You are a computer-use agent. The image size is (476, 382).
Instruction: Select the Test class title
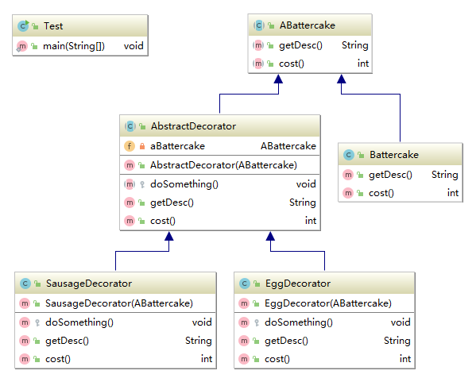pos(53,26)
